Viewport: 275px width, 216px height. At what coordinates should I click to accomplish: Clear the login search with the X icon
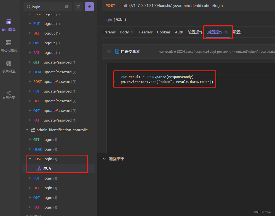point(66,6)
